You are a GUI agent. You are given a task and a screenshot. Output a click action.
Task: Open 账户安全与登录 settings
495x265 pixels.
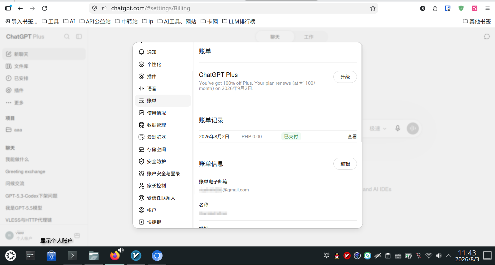tap(163, 173)
